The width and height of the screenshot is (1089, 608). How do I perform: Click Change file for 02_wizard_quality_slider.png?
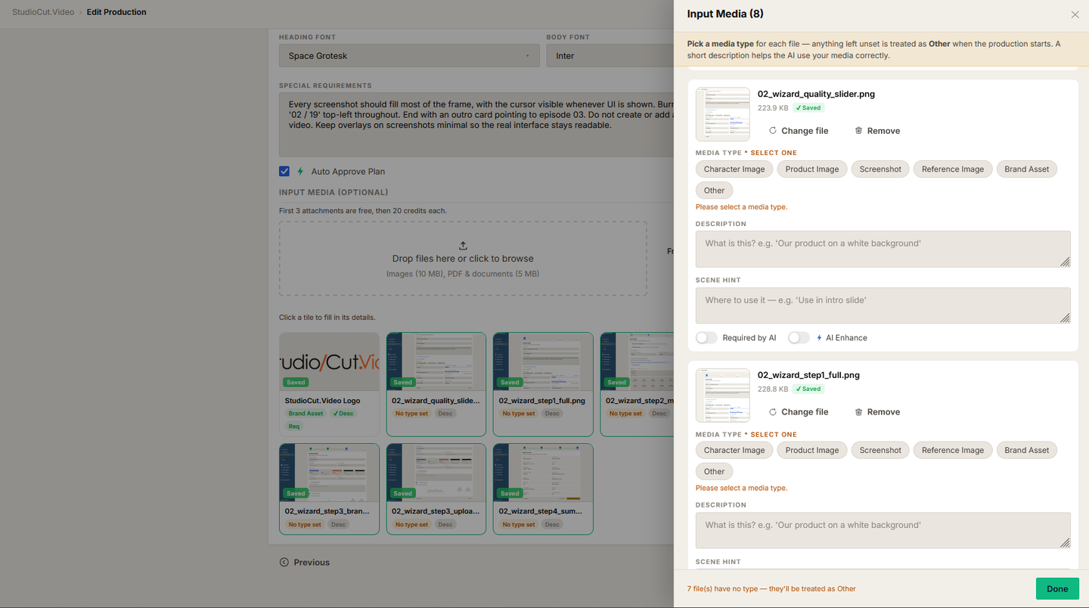pos(799,131)
